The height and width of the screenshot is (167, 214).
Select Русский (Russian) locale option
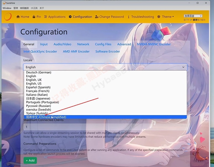(105, 106)
